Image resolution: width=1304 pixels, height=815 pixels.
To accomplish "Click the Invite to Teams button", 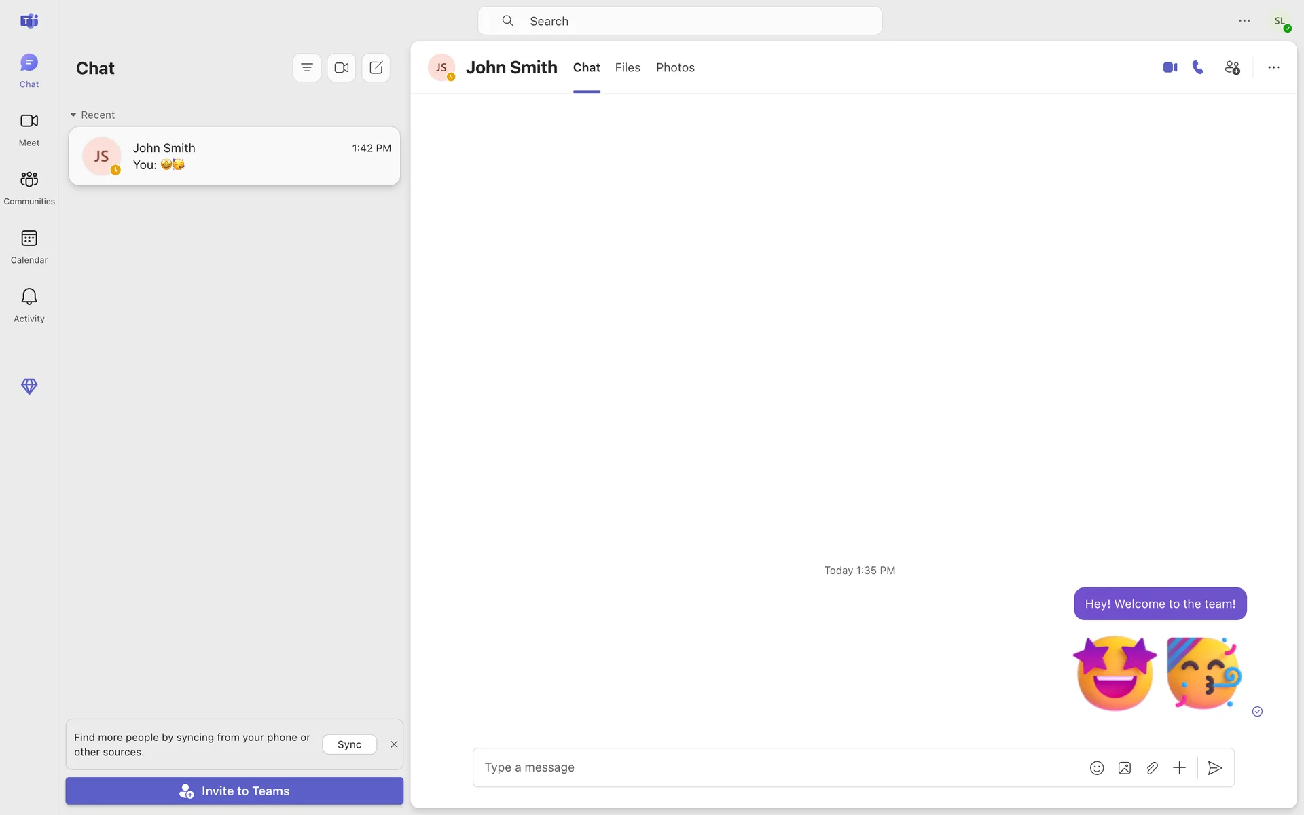I will 234,791.
